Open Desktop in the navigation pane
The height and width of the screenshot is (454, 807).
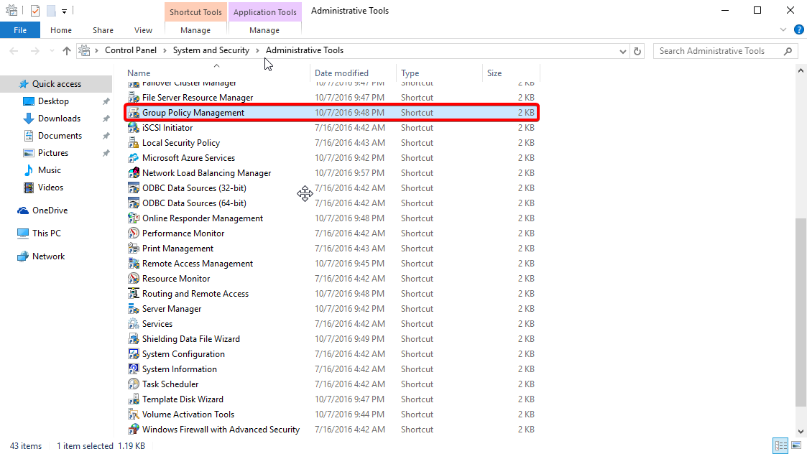[x=53, y=101]
